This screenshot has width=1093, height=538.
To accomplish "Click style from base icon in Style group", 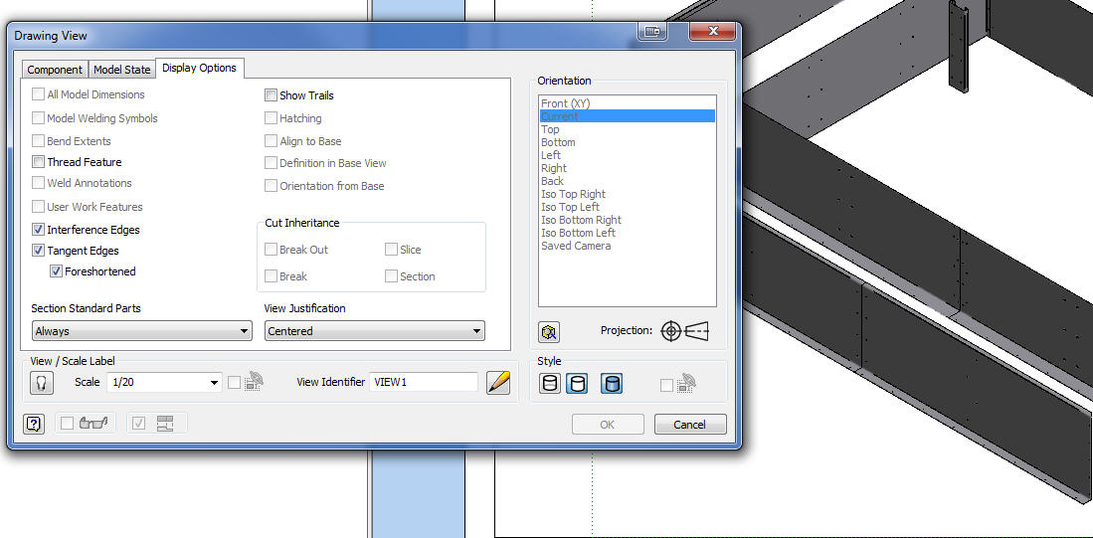I will (686, 383).
